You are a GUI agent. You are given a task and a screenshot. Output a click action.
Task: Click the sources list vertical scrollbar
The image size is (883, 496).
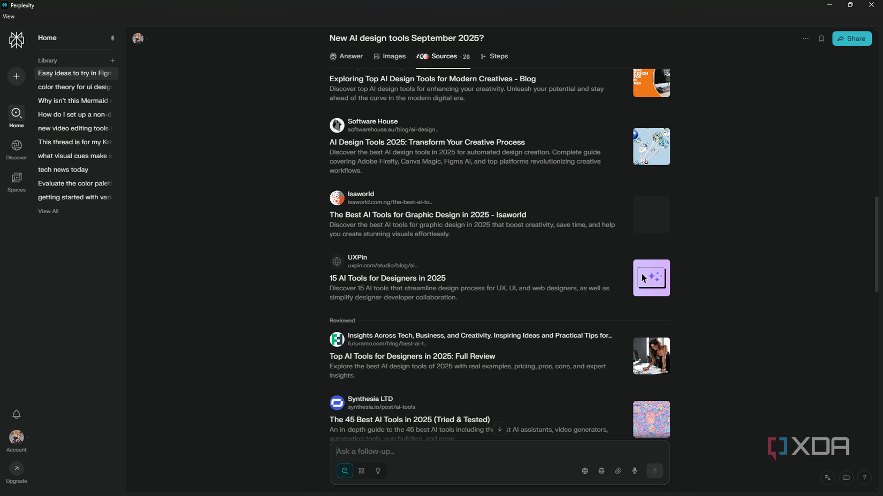[877, 244]
